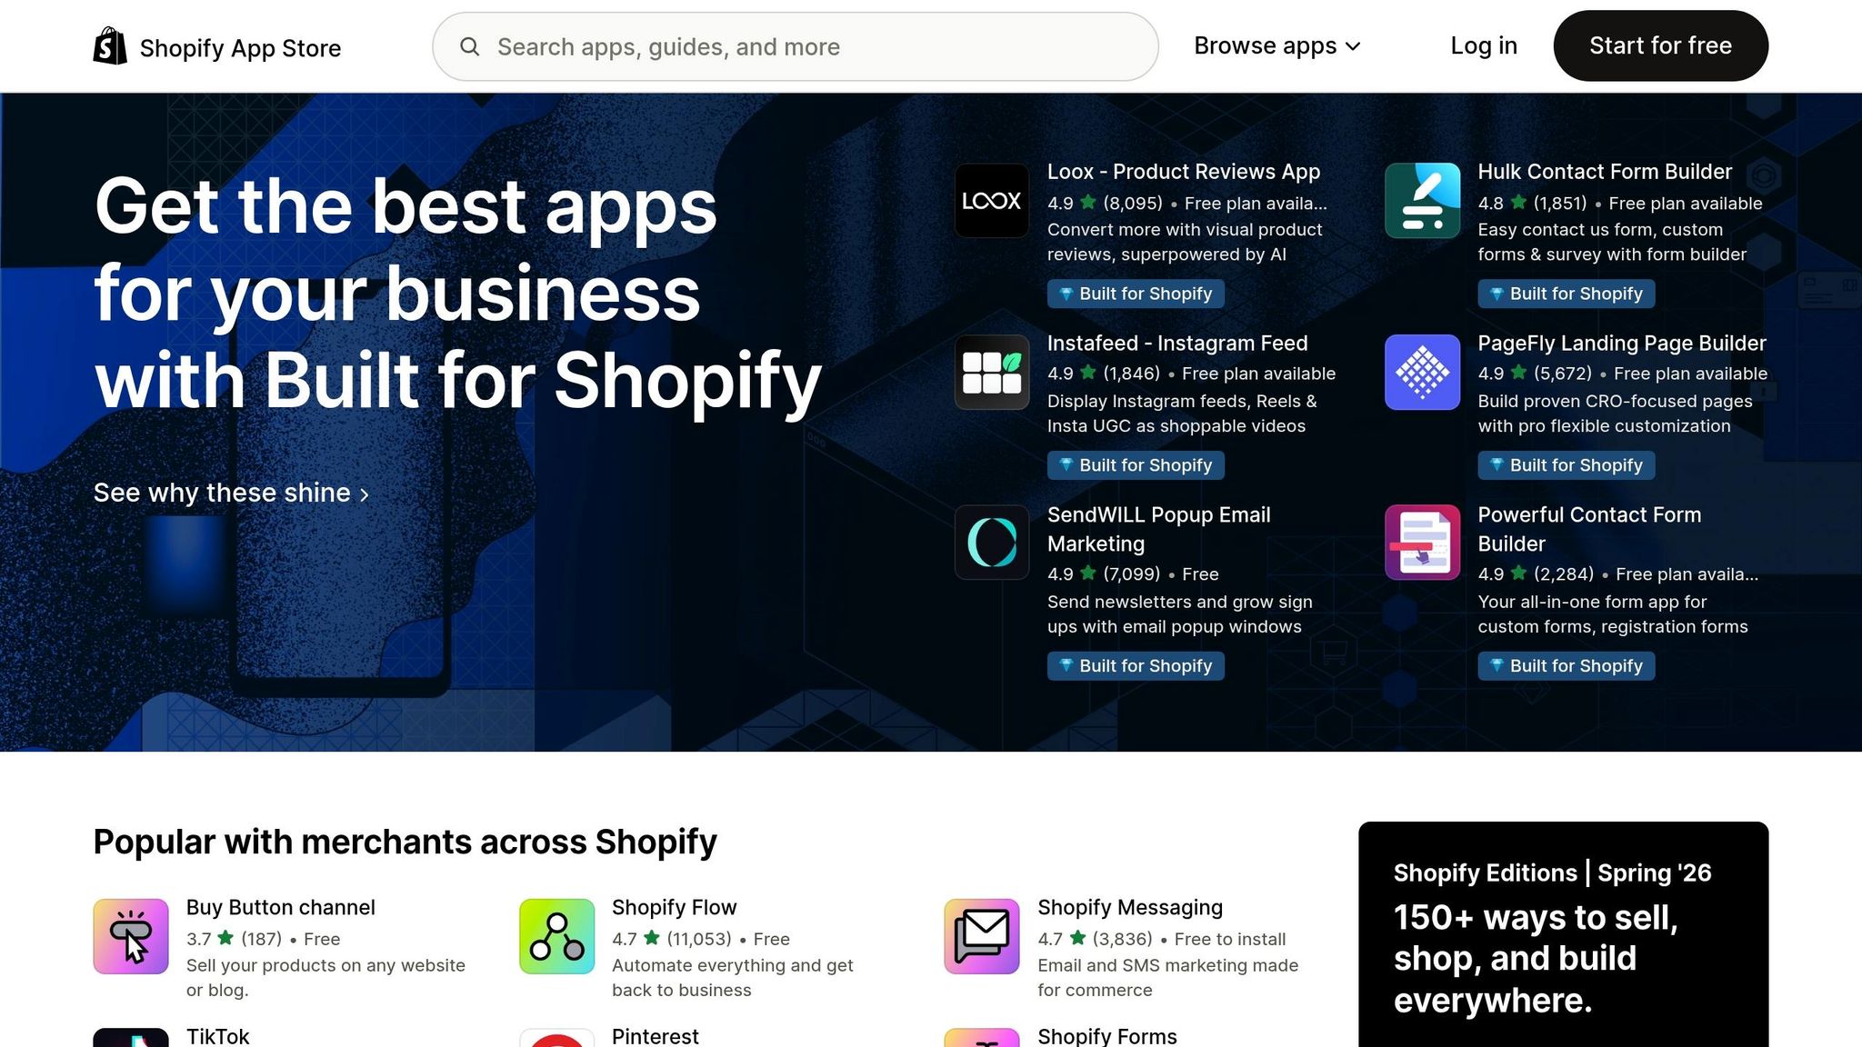Open Buy Button channel title

(281, 908)
